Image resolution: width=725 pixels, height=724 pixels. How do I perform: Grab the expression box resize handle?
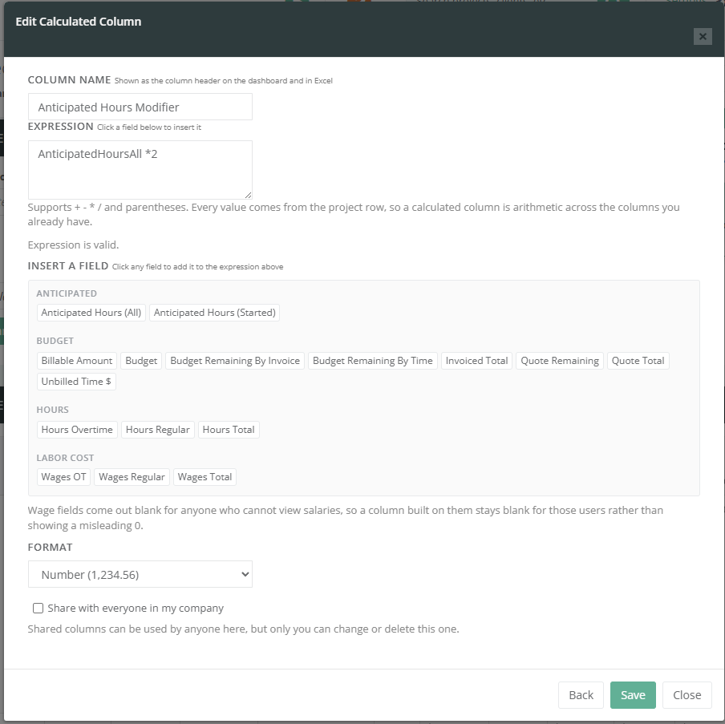249,195
